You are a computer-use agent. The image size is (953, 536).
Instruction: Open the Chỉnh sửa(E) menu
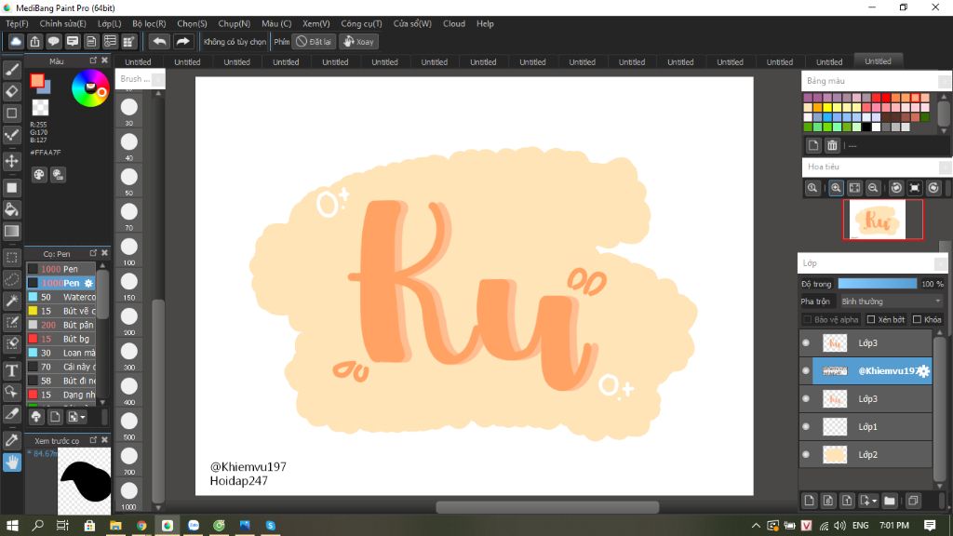pyautogui.click(x=62, y=23)
